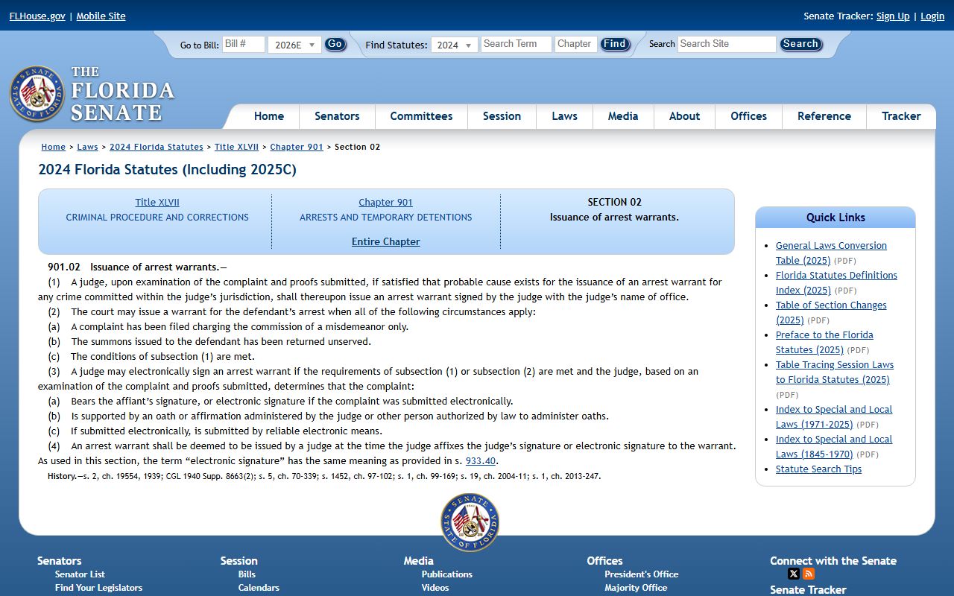This screenshot has height=596, width=954.
Task: Open the Offices navigation tab
Action: 748,116
